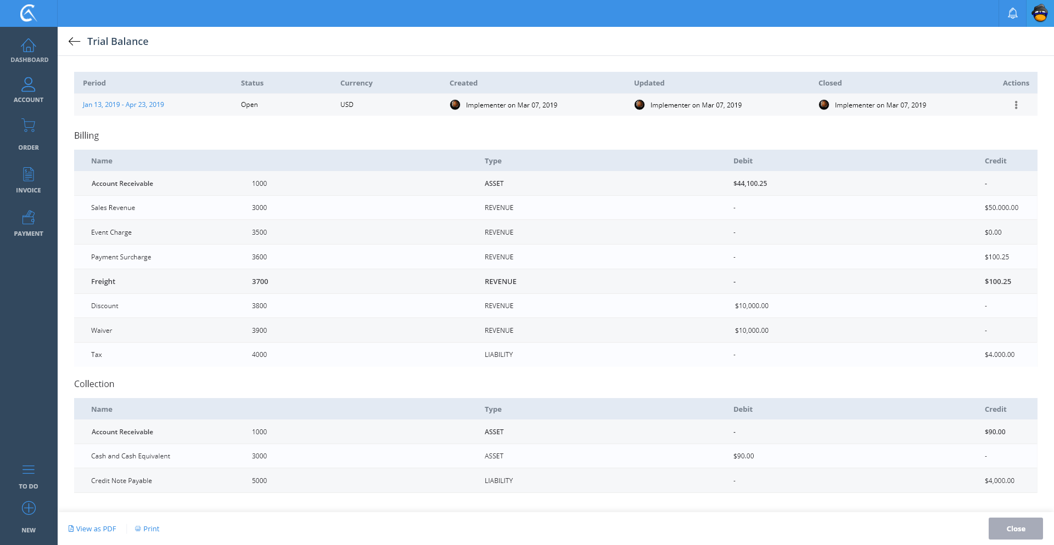Click View as PDF link

tap(92, 529)
